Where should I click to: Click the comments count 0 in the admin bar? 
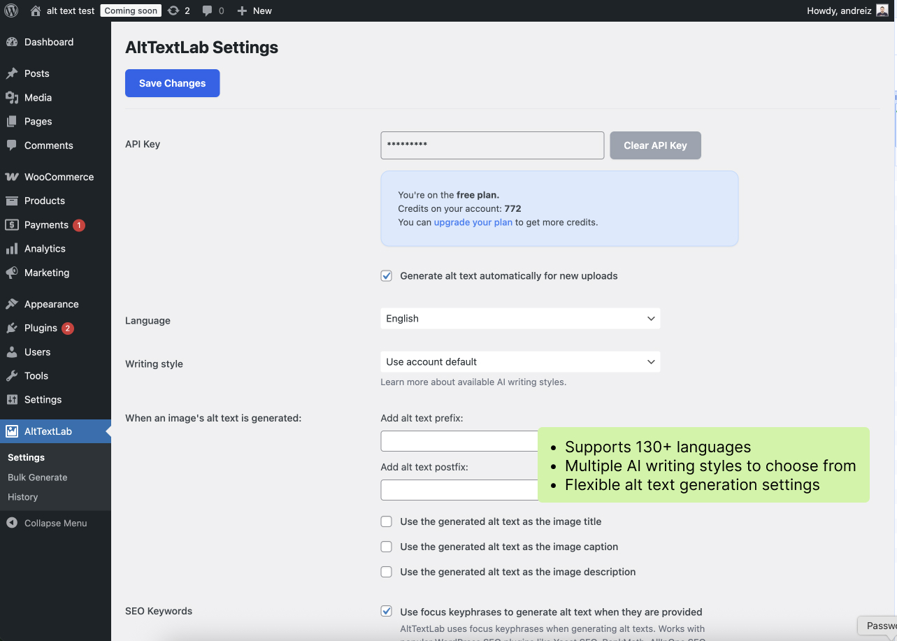click(x=222, y=10)
